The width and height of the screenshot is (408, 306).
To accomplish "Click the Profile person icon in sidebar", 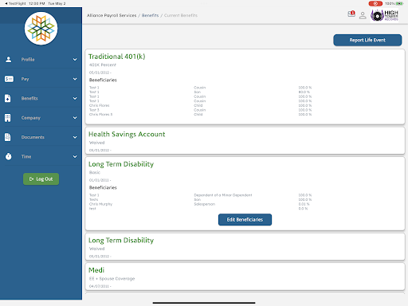I will pyautogui.click(x=9, y=60).
